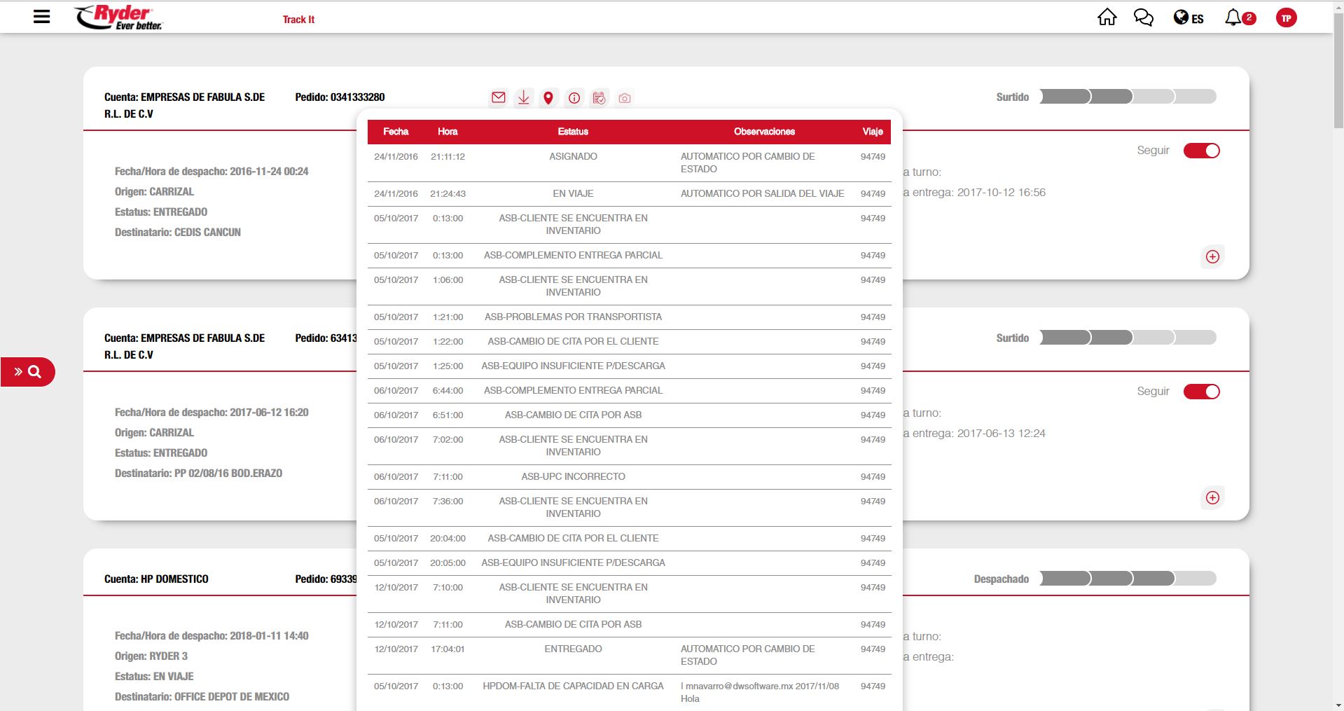1344x711 pixels.
Task: Open the calendar checkmark icon
Action: [599, 98]
